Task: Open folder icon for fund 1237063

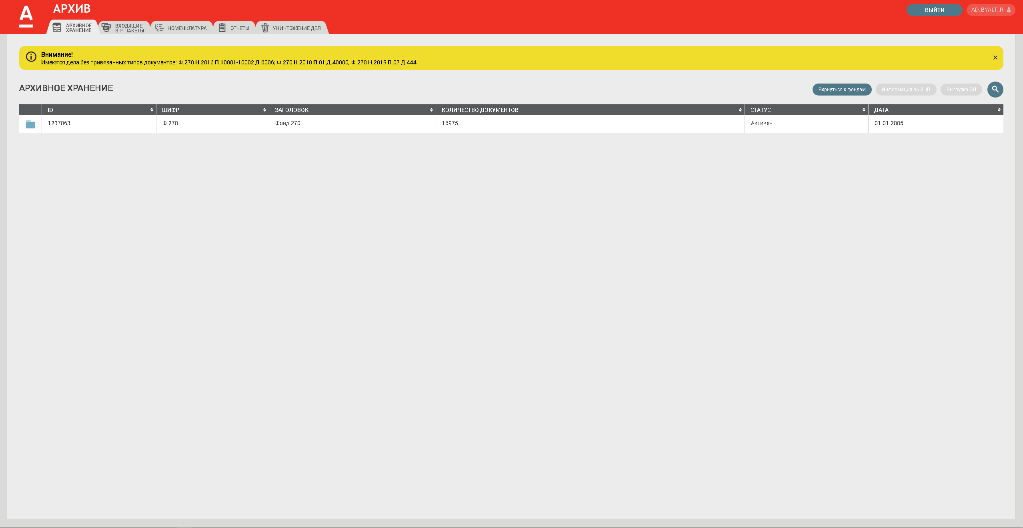Action: pyautogui.click(x=30, y=124)
